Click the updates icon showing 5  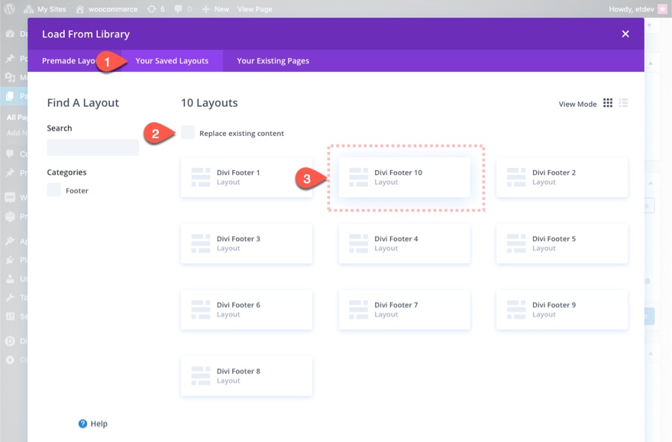(156, 9)
